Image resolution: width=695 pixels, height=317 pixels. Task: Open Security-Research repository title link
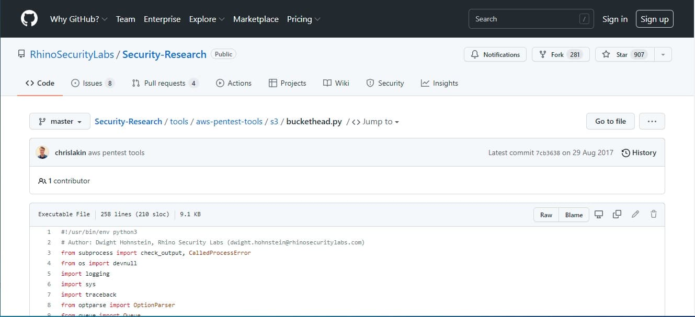[x=164, y=54]
